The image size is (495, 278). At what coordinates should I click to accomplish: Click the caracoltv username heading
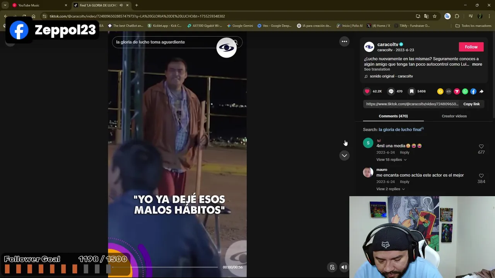tap(388, 44)
